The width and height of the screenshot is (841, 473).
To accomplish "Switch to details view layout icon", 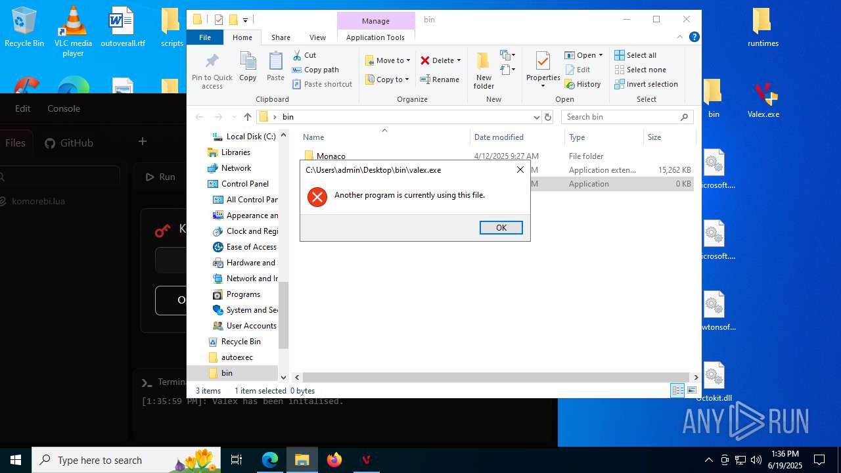I will click(x=677, y=390).
